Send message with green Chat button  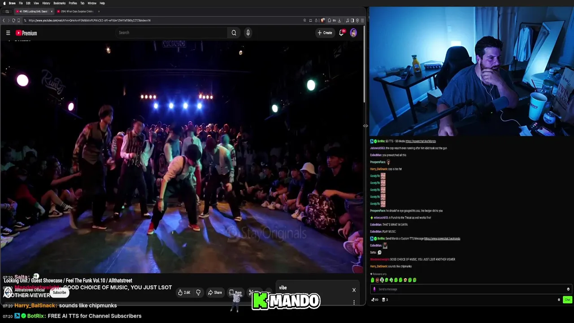[x=567, y=300]
